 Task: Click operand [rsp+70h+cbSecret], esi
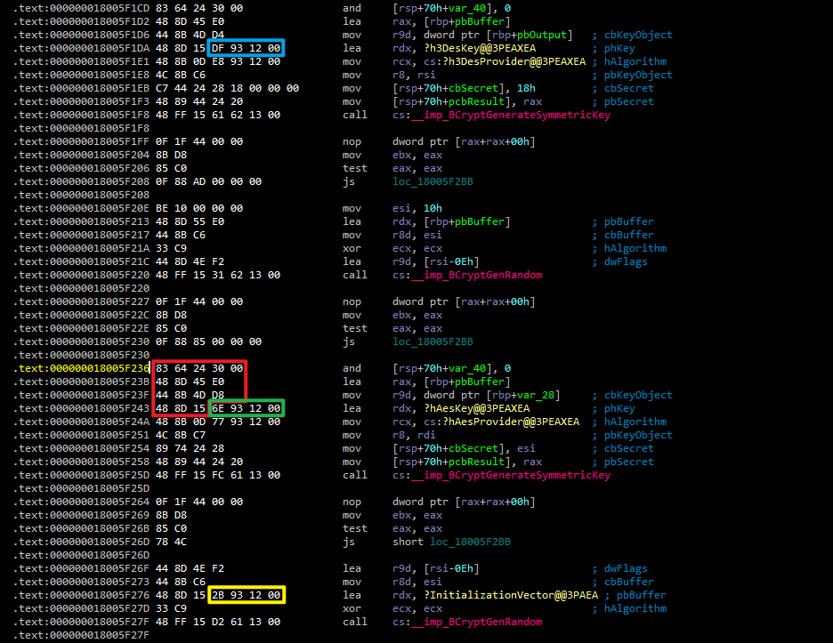pos(464,448)
